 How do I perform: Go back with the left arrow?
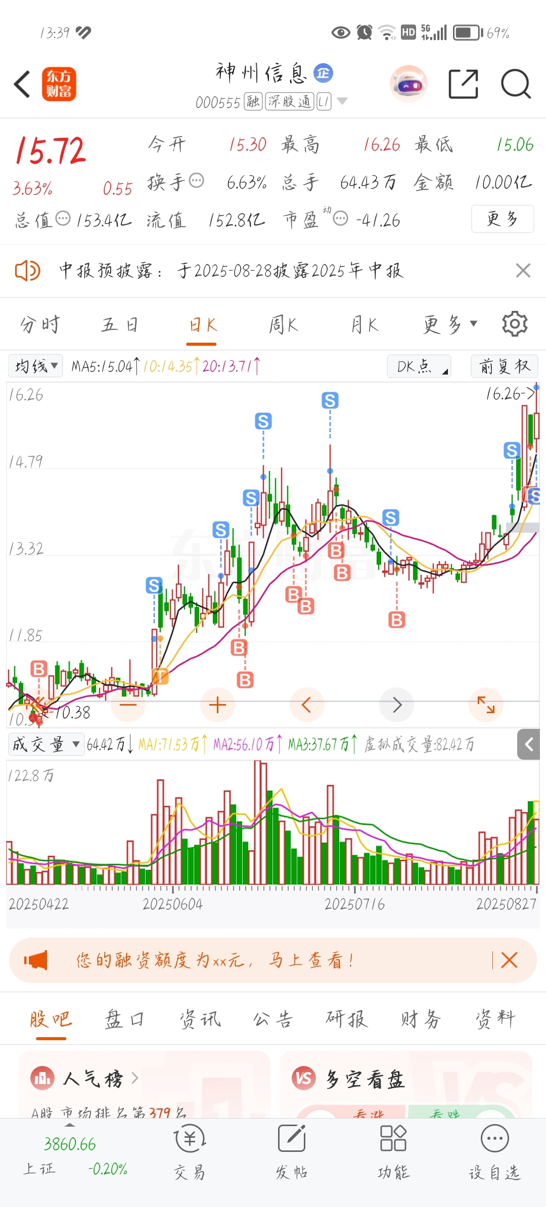(x=22, y=84)
